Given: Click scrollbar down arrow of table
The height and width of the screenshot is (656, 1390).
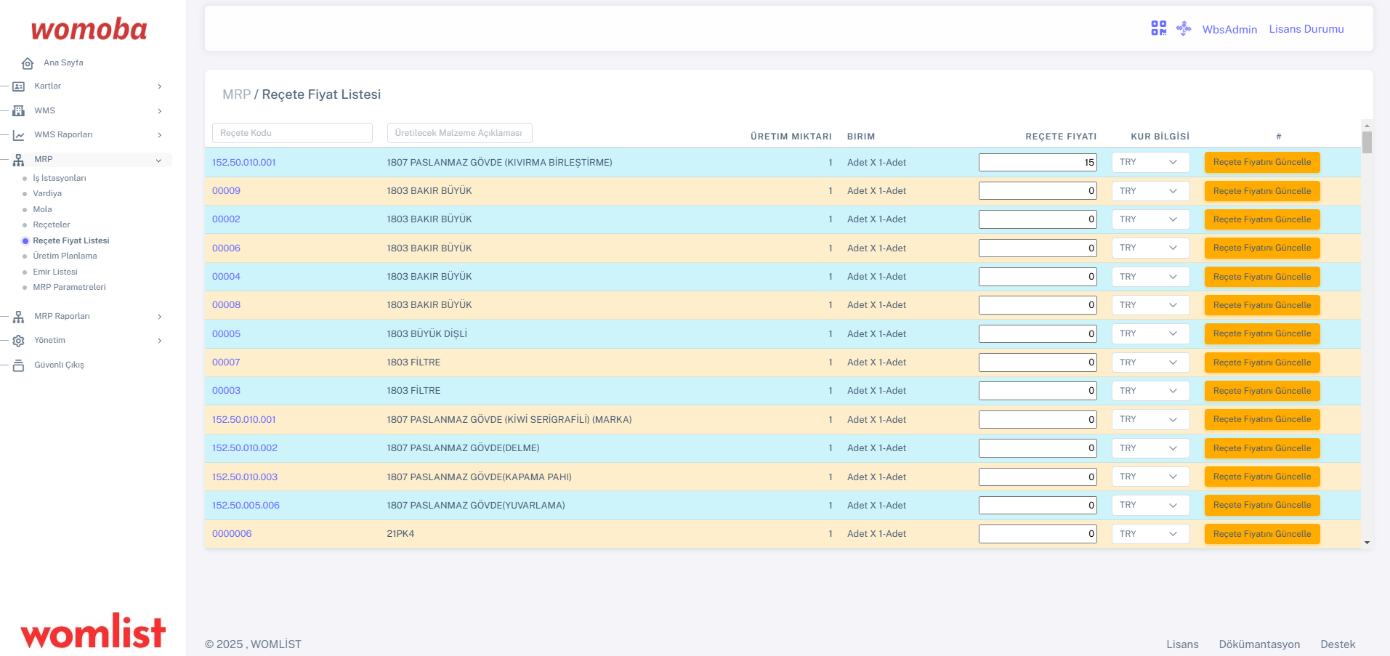Looking at the screenshot, I should point(1367,543).
